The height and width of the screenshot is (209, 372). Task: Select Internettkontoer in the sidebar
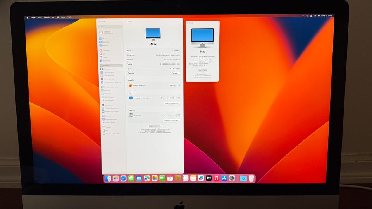click(109, 120)
